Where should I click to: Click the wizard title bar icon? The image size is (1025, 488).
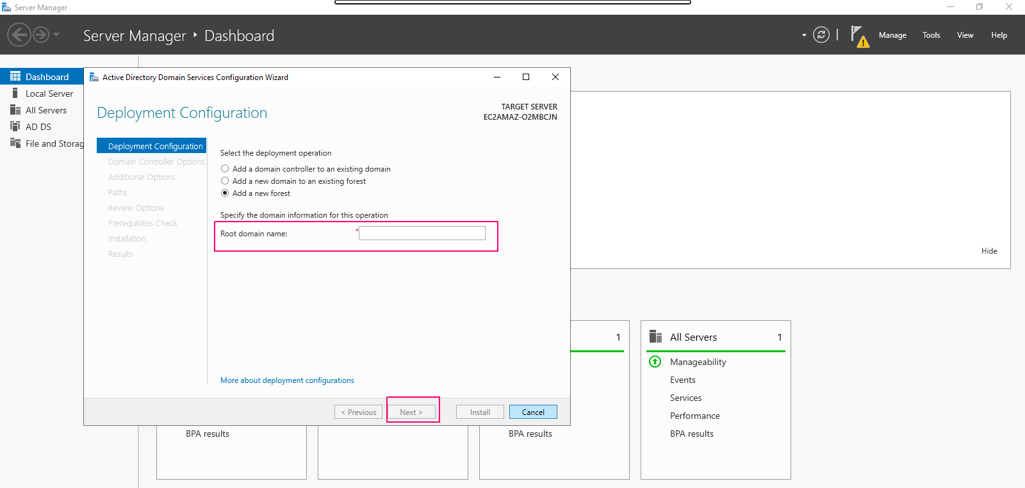(x=94, y=77)
